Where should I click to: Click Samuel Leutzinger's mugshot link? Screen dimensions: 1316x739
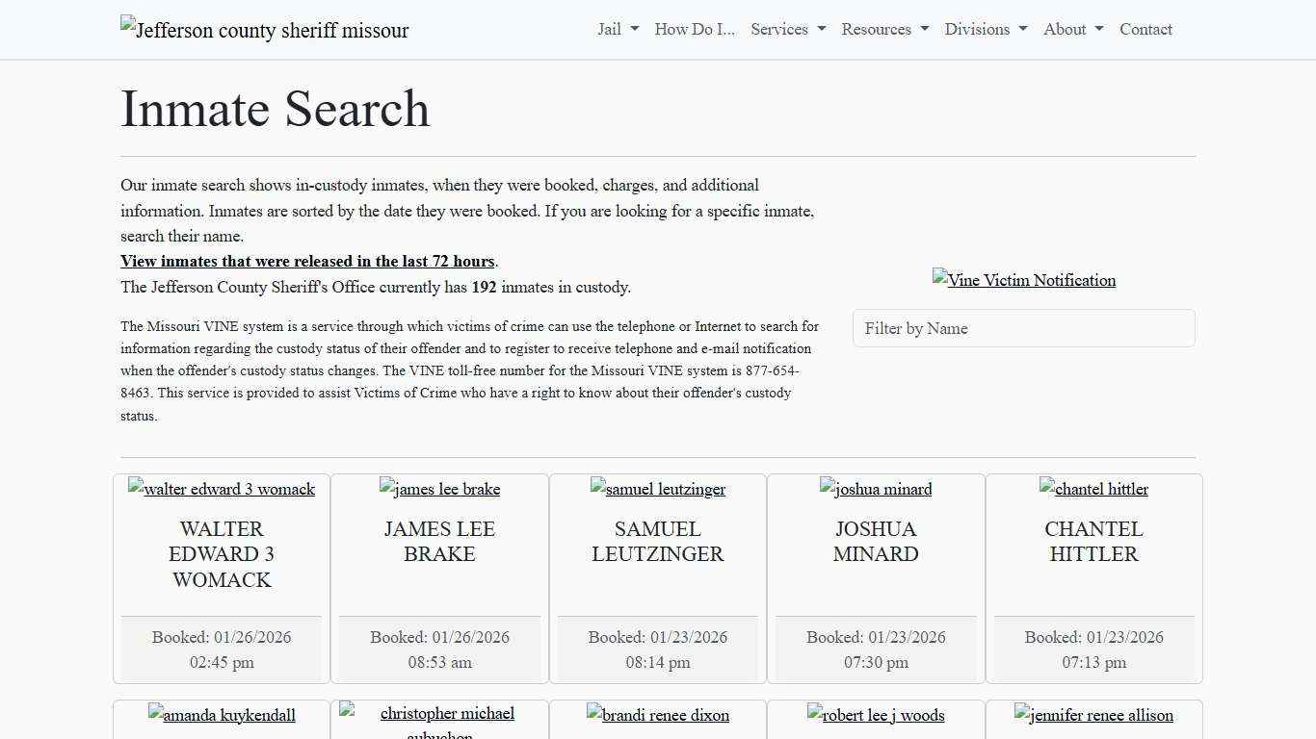pyautogui.click(x=657, y=489)
